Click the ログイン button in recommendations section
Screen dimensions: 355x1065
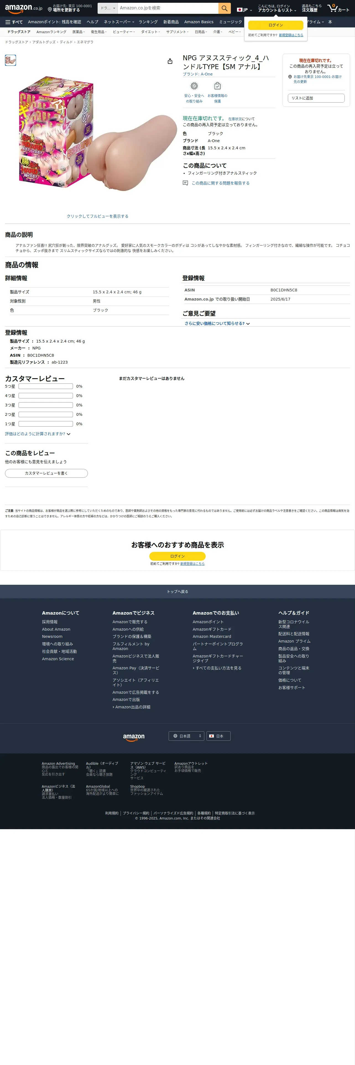pyautogui.click(x=177, y=556)
